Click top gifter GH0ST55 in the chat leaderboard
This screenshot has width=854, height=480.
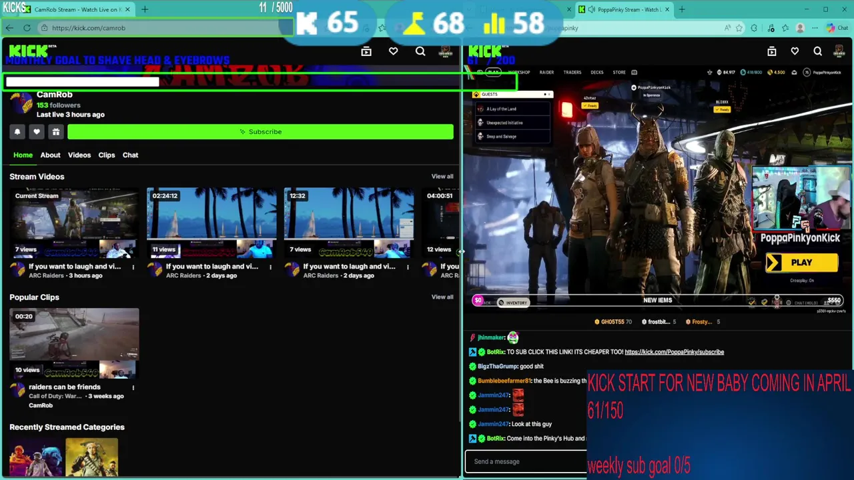(612, 322)
